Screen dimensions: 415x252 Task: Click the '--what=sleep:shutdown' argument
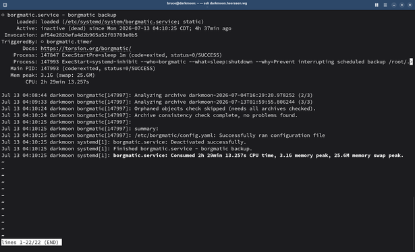point(221,62)
